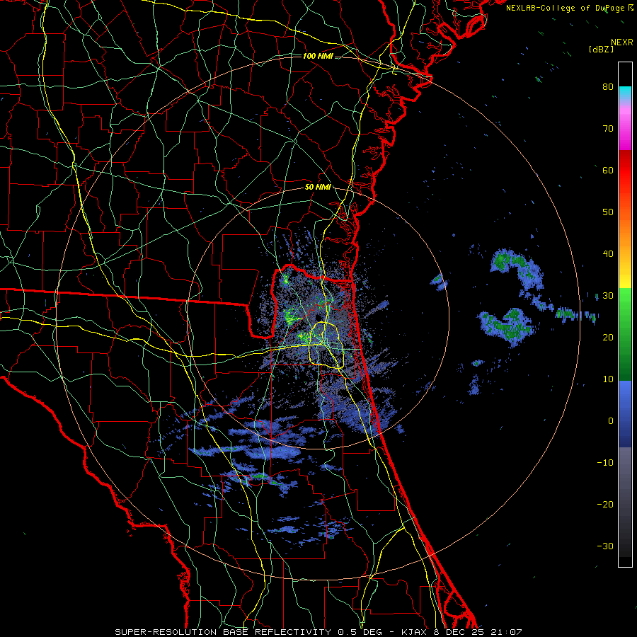
Task: Click the 0.5 DEG elevation text
Action: tap(360, 632)
